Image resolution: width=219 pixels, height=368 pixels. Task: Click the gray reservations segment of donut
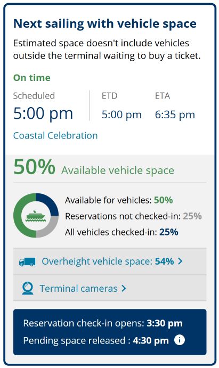48,228
